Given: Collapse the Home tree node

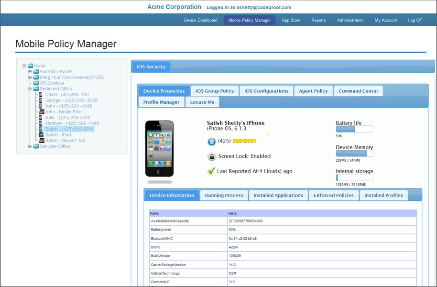Looking at the screenshot, I should pos(24,66).
